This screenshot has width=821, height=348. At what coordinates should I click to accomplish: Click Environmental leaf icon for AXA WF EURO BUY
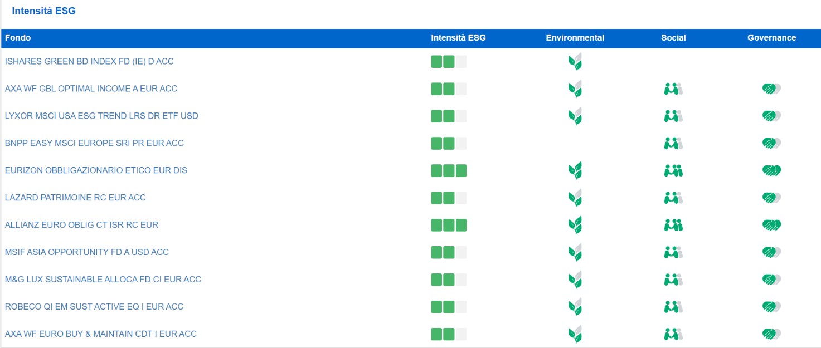[x=575, y=335]
